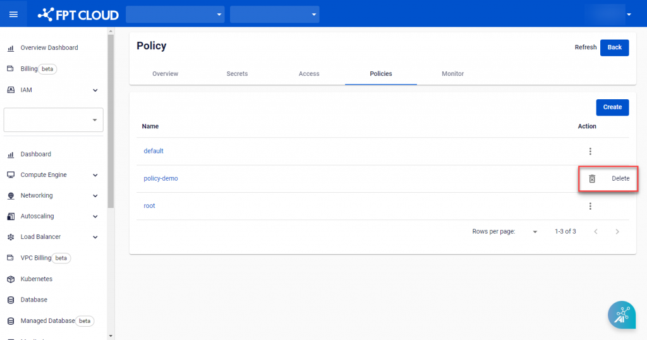The image size is (647, 340).
Task: Expand the IAM sidebar section
Action: click(x=95, y=90)
